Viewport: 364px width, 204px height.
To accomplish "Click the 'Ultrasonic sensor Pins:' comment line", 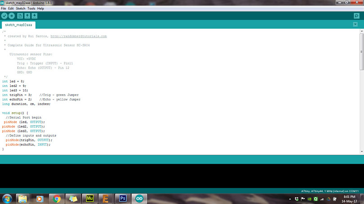I will pyautogui.click(x=31, y=54).
